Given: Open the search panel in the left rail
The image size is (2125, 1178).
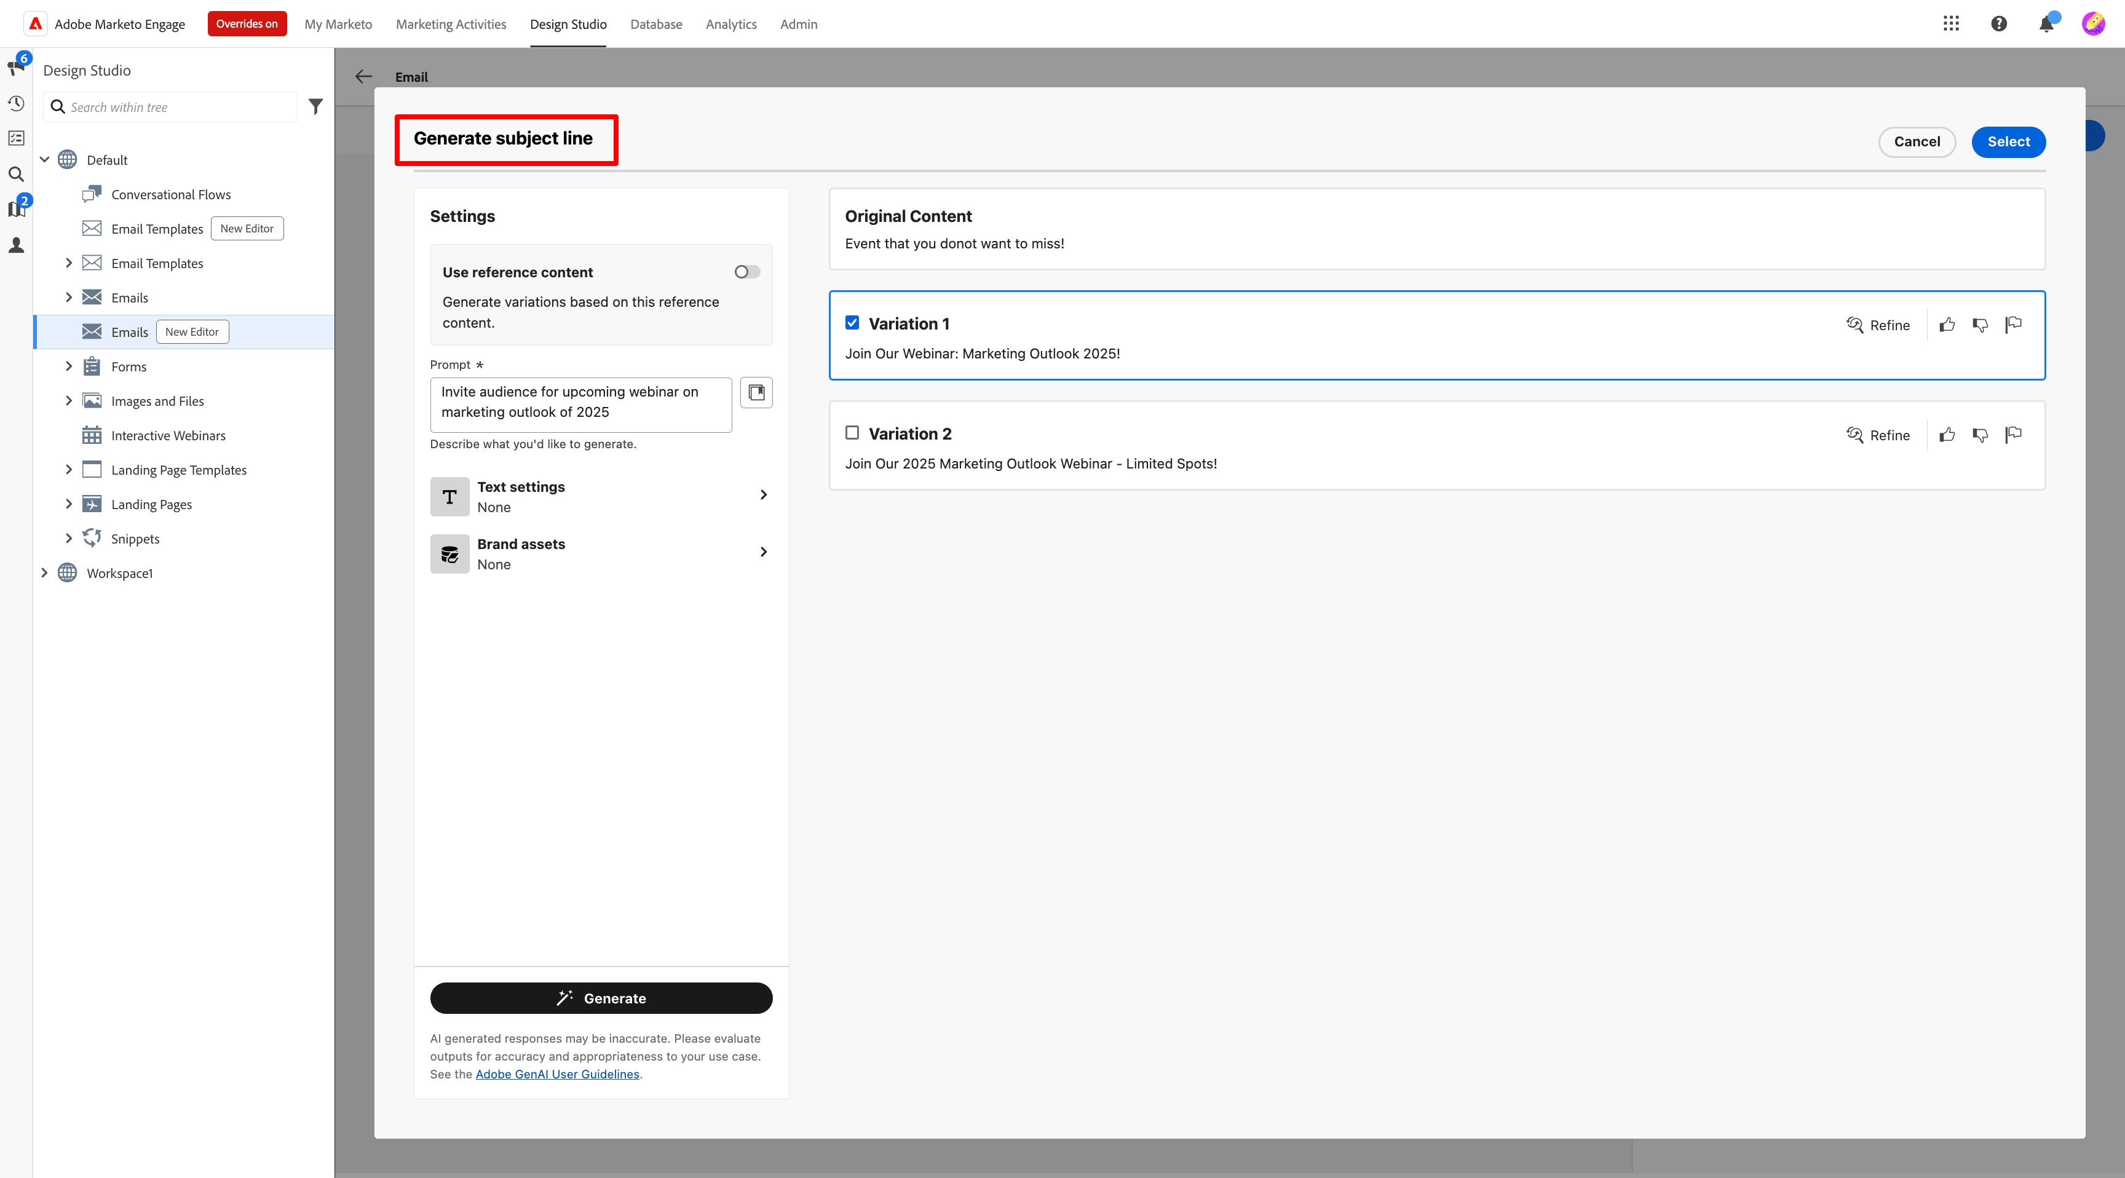Looking at the screenshot, I should pos(15,174).
